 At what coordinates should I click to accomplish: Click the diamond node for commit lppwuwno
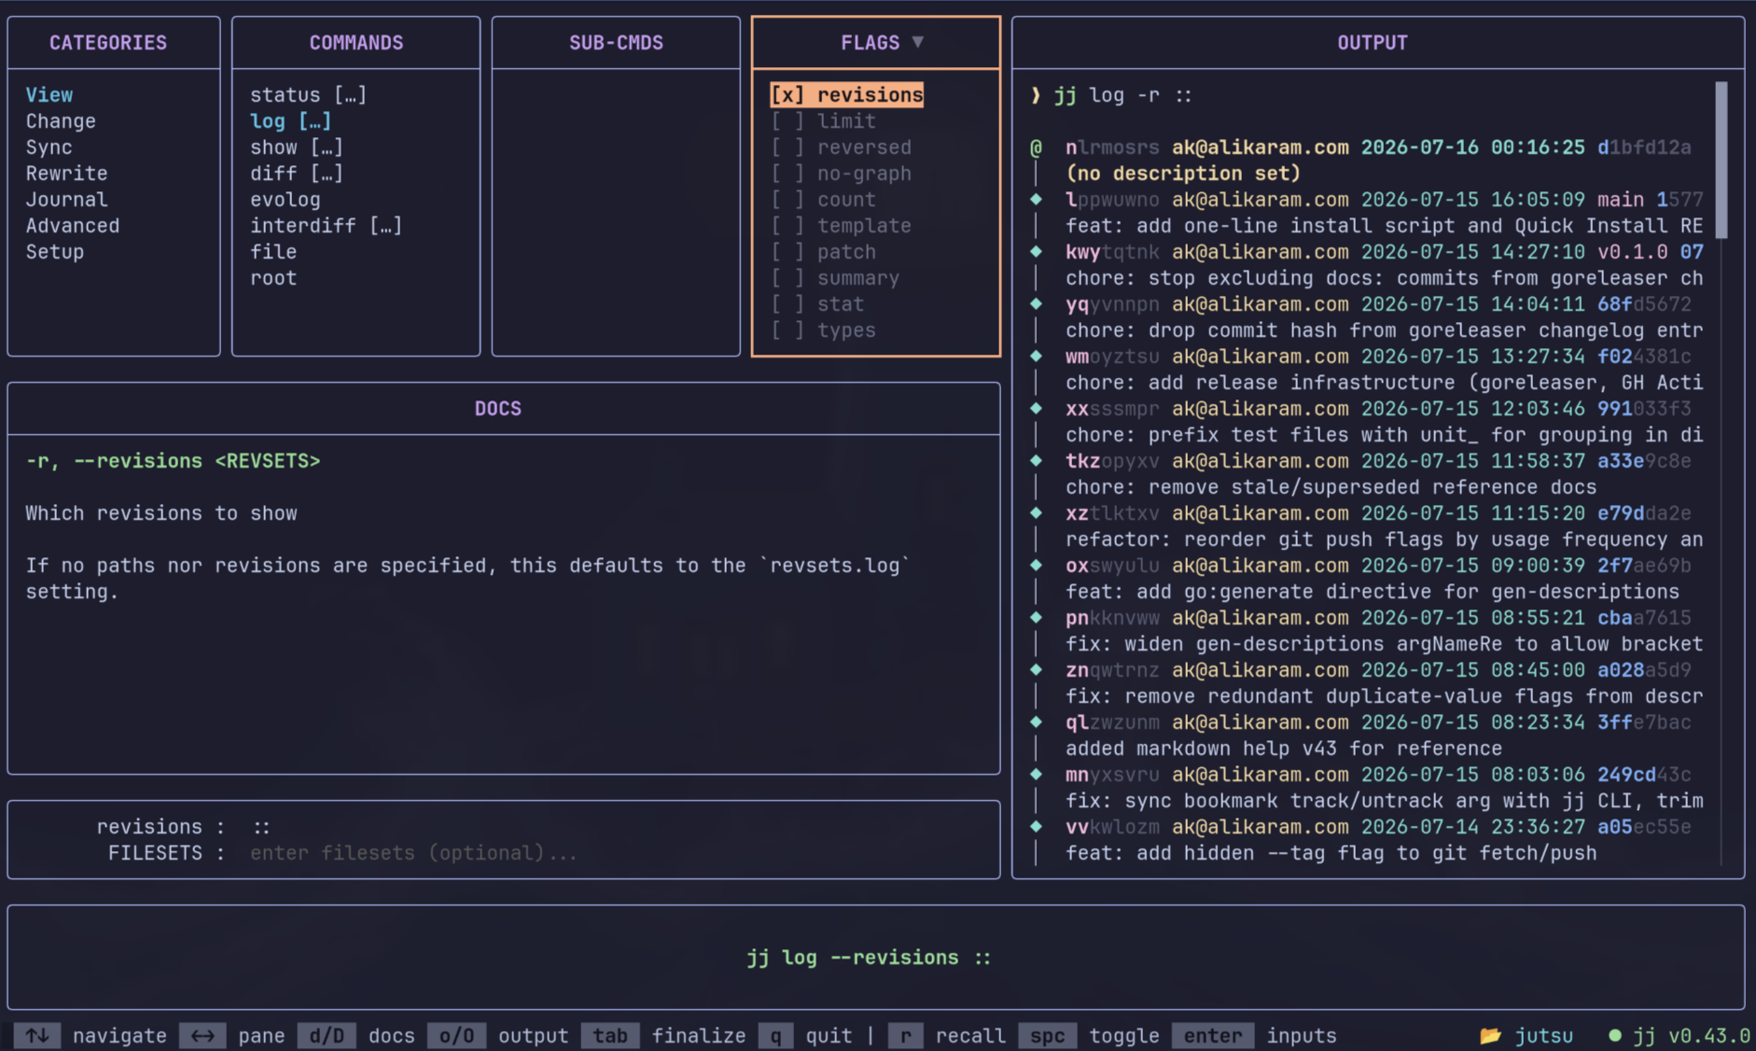coord(1036,199)
